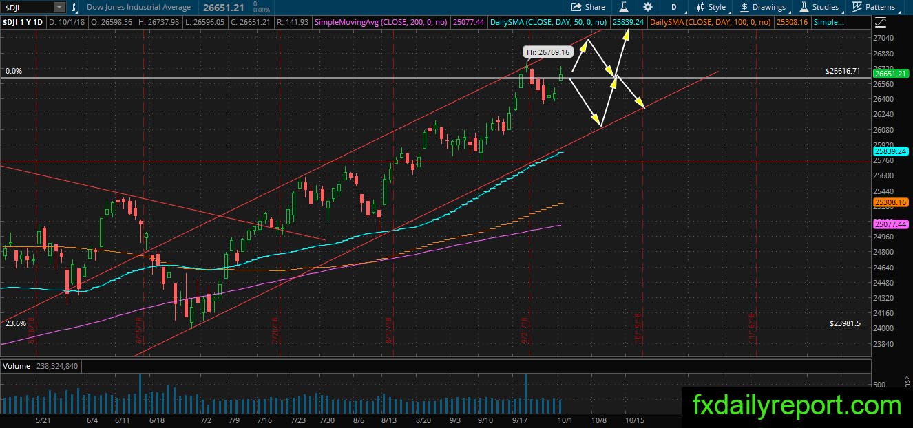The image size is (913, 428).
Task: Click the 25839.24 value in study header
Action: point(629,23)
